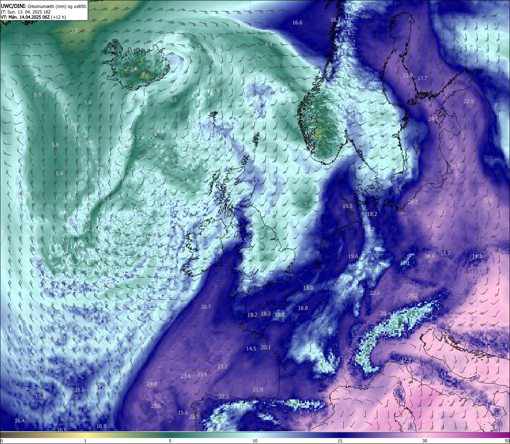Click the 27.1 value on the map
Screen dimensions: 510x444
click(441, 213)
